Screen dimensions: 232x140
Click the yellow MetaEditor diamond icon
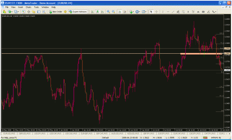click(x=65, y=12)
